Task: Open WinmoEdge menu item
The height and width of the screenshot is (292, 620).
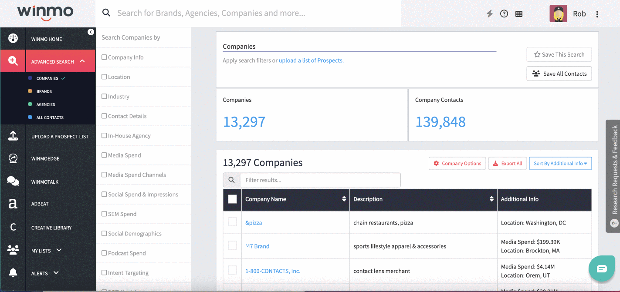Action: tap(45, 159)
